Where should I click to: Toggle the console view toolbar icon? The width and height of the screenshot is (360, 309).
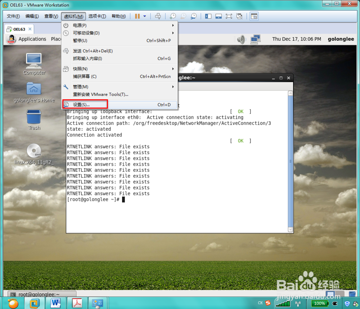coord(219,16)
